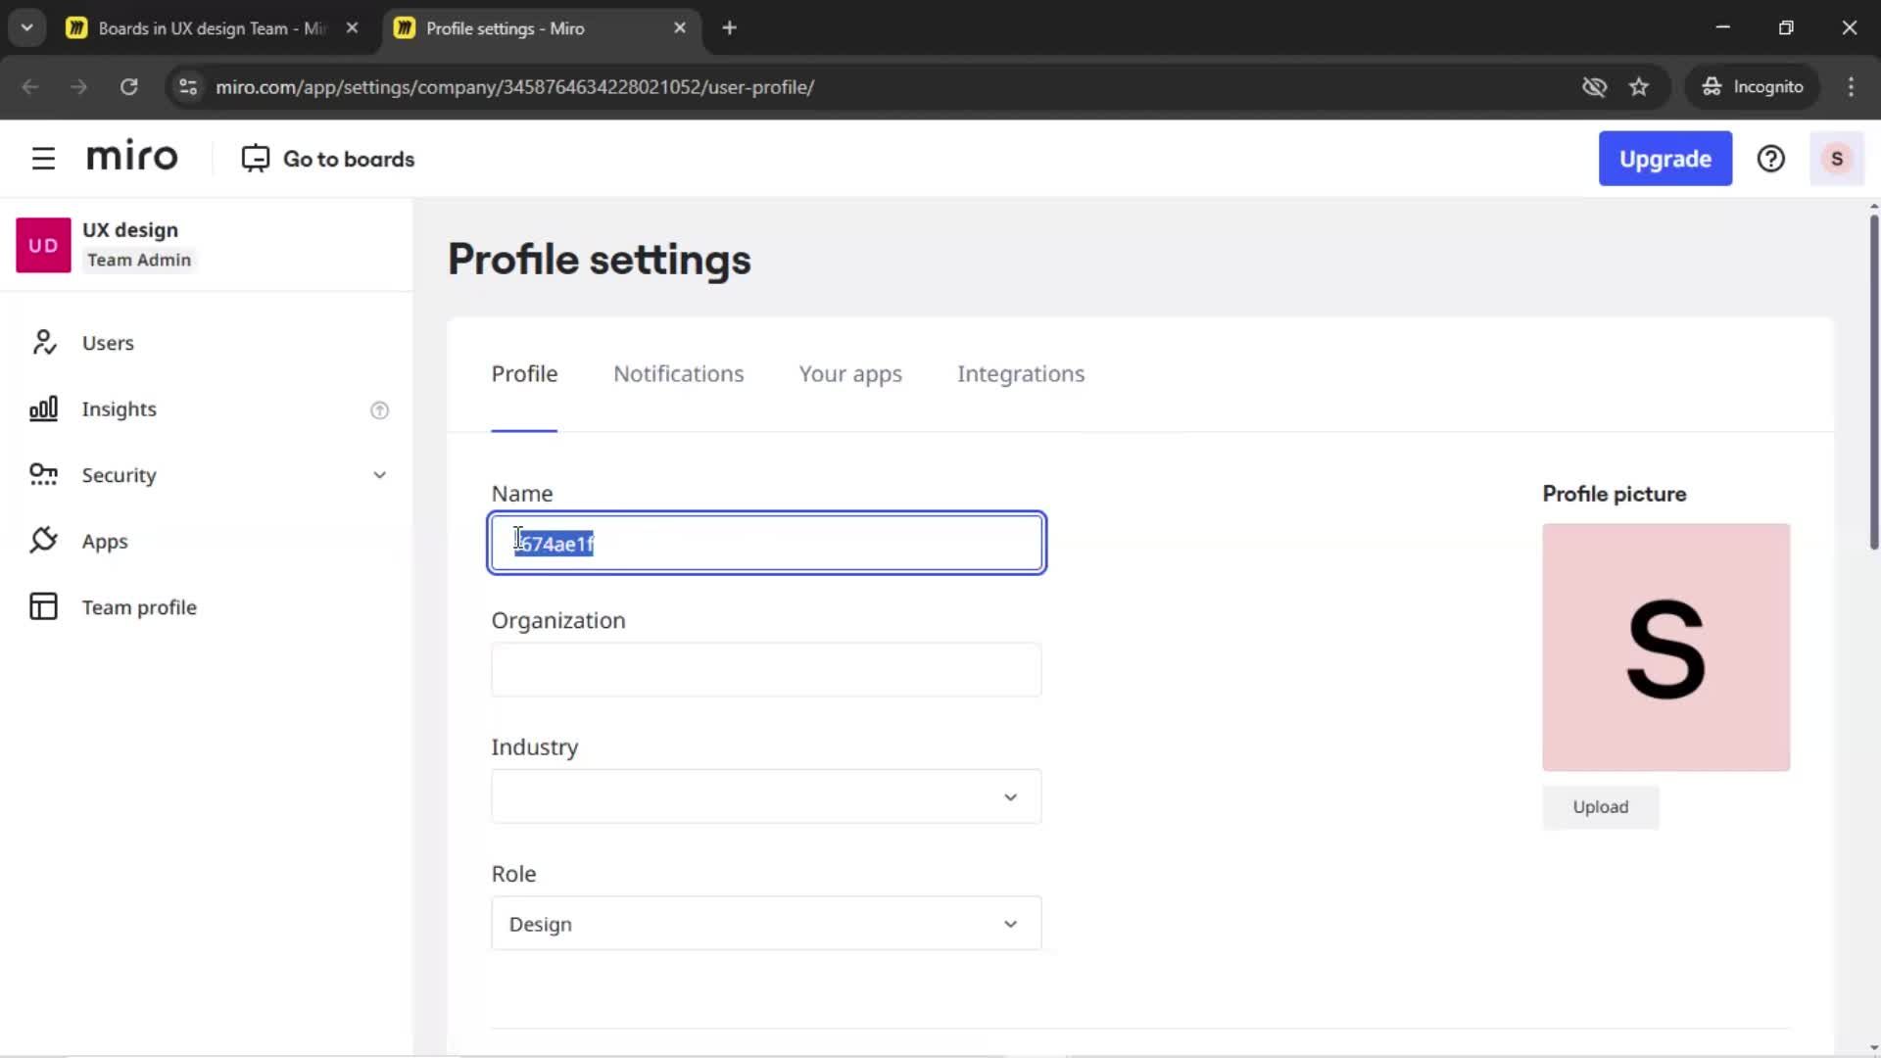Open the Industry dropdown
The image size is (1881, 1058).
(x=766, y=796)
